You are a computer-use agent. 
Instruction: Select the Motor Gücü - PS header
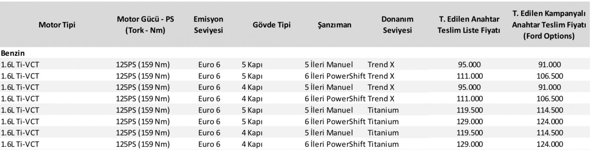[x=145, y=25]
